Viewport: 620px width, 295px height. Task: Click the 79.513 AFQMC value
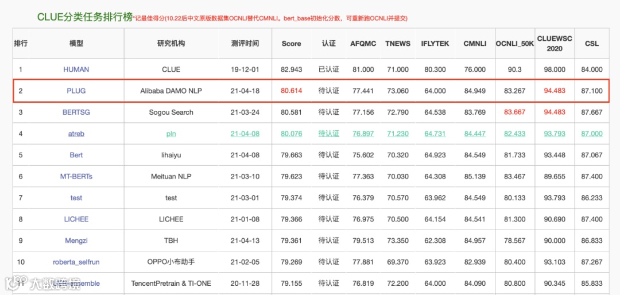(x=363, y=240)
